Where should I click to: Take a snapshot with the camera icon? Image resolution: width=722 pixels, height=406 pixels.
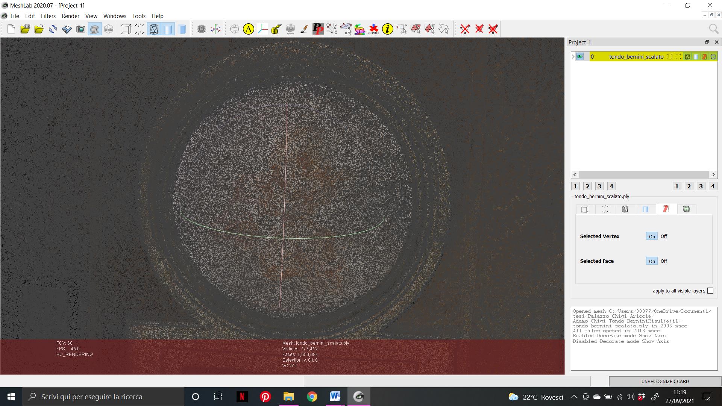[81, 29]
